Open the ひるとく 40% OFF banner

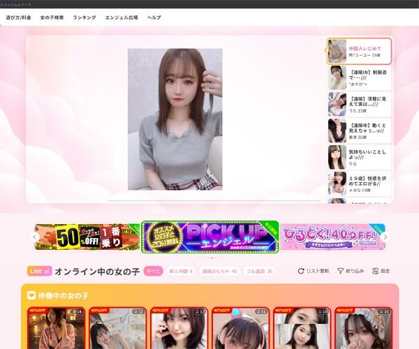click(332, 237)
